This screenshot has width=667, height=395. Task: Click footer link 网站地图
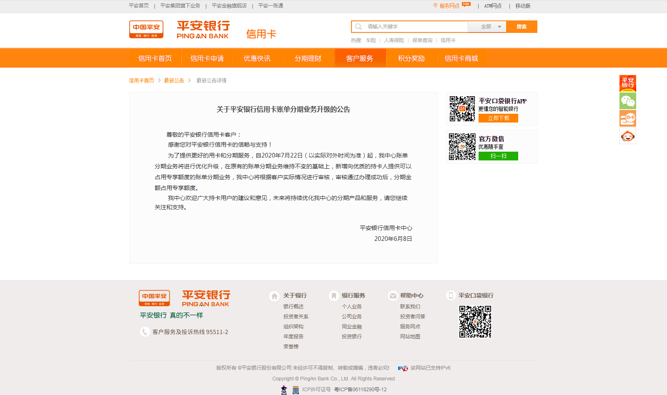[410, 337]
